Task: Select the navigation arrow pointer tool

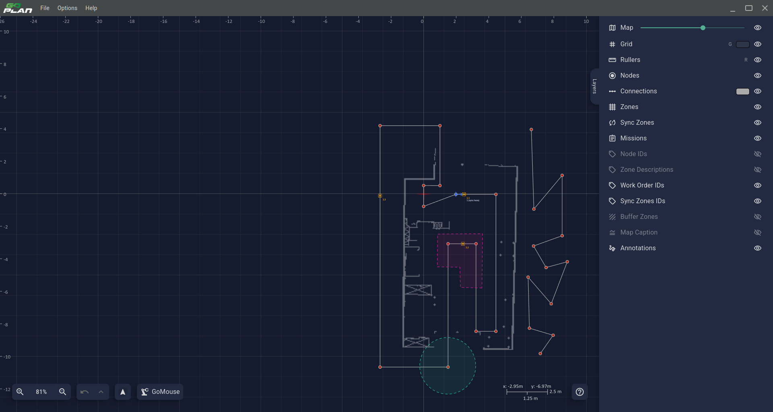Action: click(x=123, y=392)
